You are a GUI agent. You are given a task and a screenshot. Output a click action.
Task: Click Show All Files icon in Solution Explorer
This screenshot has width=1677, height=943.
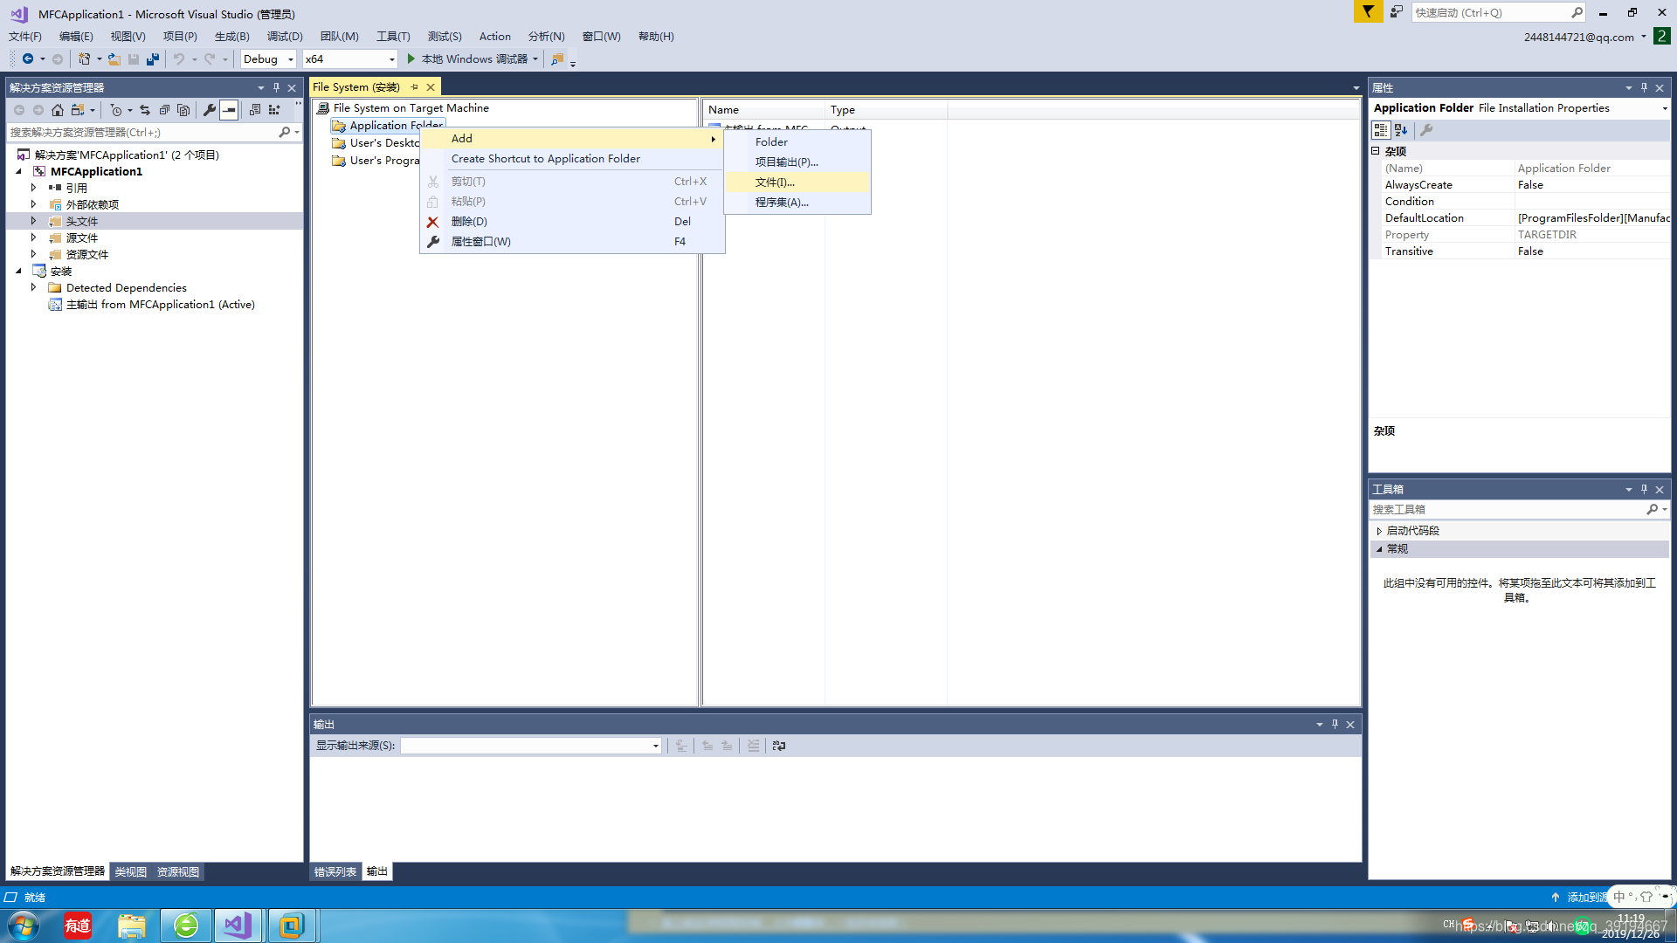183,110
